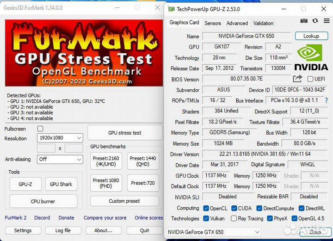This screenshot has height=241, width=333.
Task: Click the Close button in GPU-Z
Action: click(x=315, y=232)
